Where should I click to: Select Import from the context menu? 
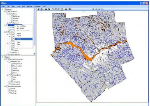click(19, 34)
